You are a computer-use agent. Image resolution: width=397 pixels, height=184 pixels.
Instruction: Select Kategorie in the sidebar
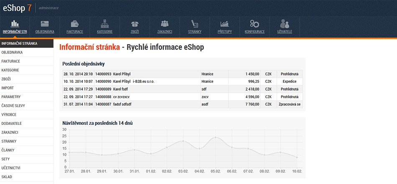tap(27, 70)
